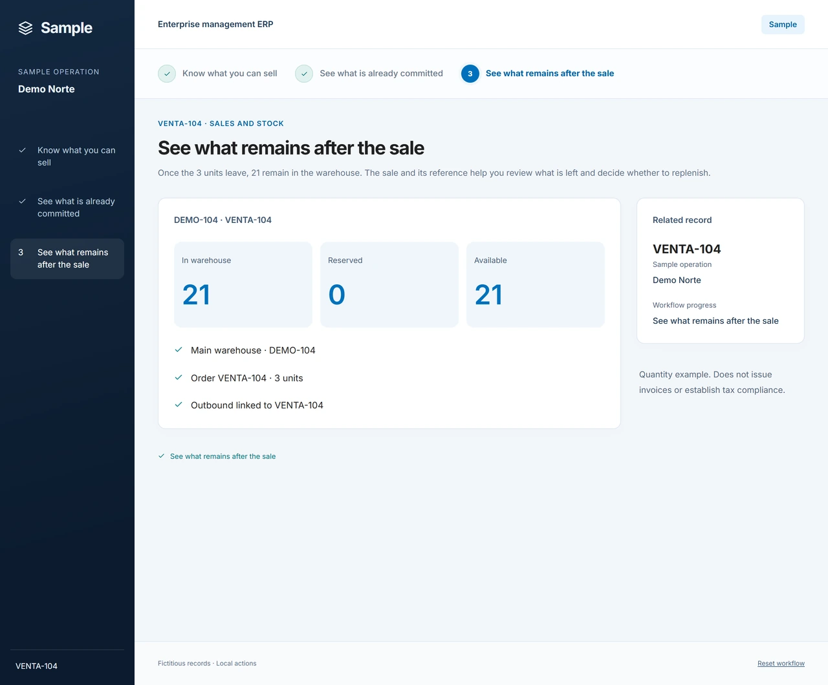Click the 'In warehouse' stock card
The width and height of the screenshot is (828, 685).
click(x=243, y=284)
